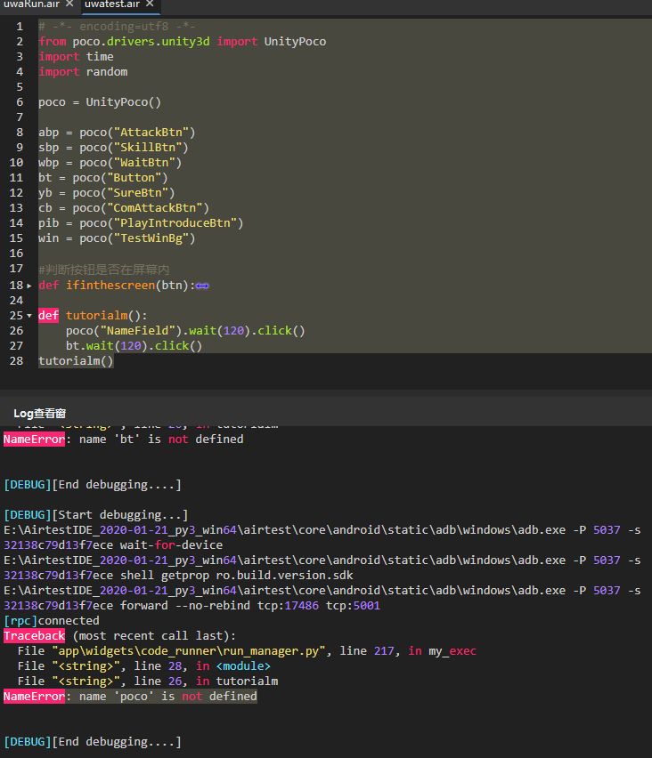Image resolution: width=652 pixels, height=758 pixels.
Task: Expand the folded ifinthescreen function at line 18
Action: 29,286
